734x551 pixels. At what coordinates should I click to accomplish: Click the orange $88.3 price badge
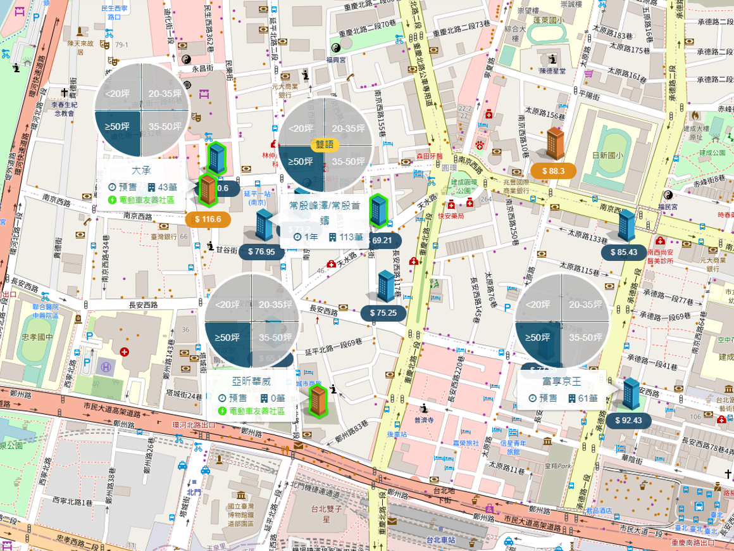pos(553,171)
